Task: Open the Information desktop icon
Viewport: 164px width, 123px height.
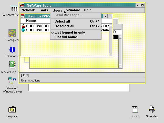Action: tap(12, 49)
